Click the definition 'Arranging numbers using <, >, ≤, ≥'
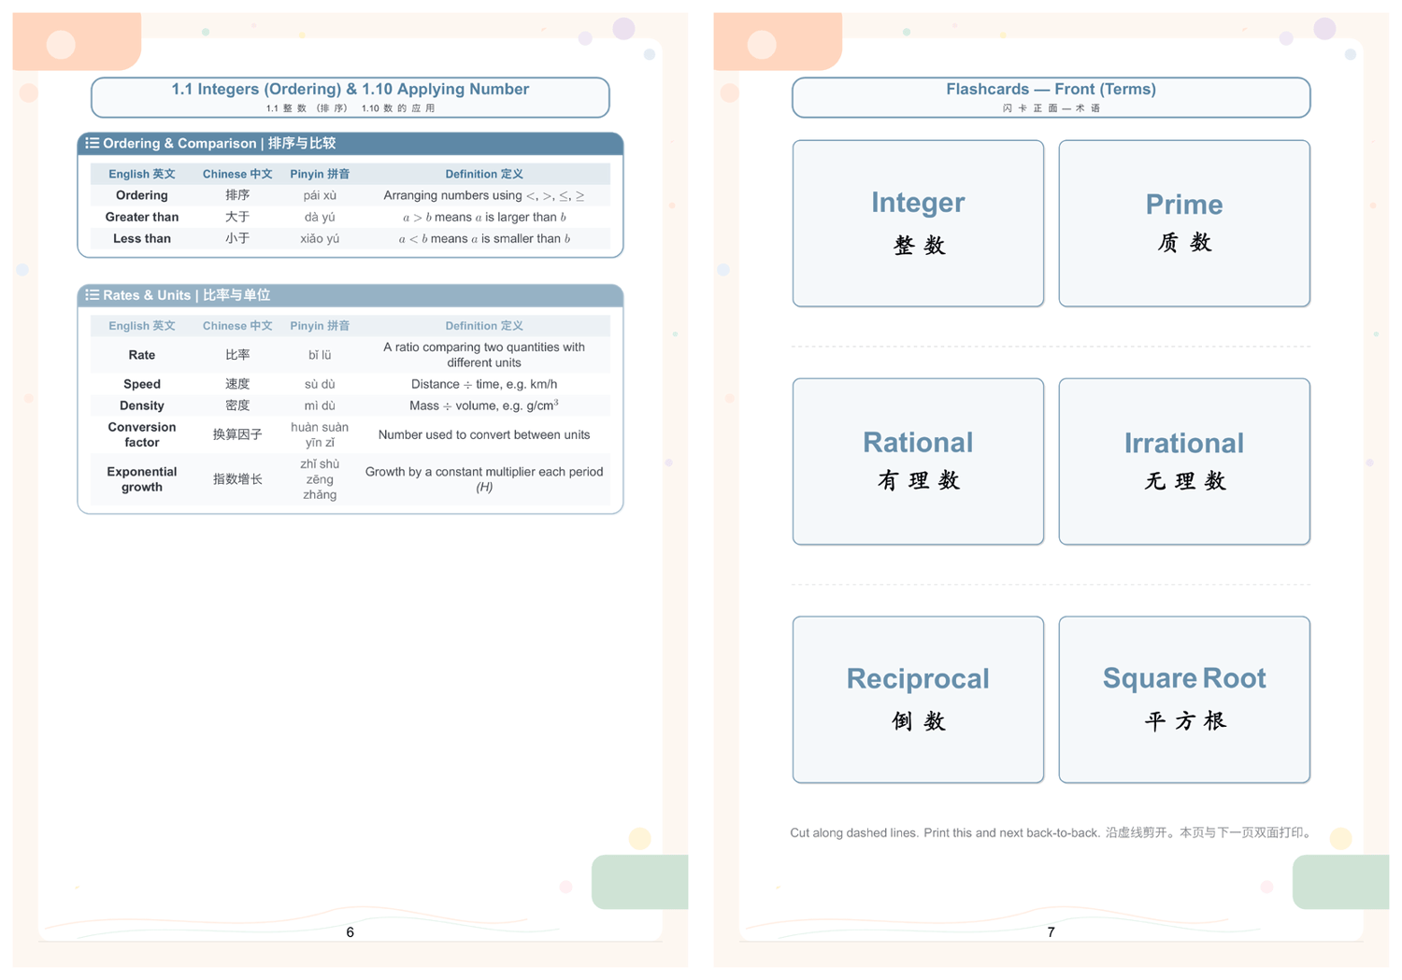Image resolution: width=1402 pixels, height=980 pixels. tap(484, 195)
